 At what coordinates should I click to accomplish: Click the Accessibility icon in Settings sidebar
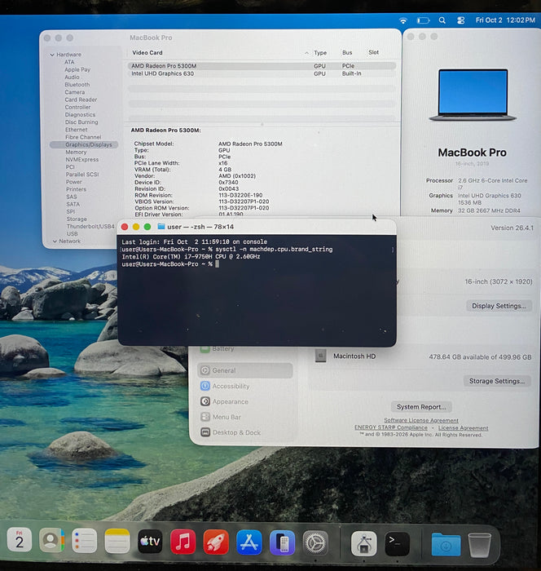coord(205,386)
